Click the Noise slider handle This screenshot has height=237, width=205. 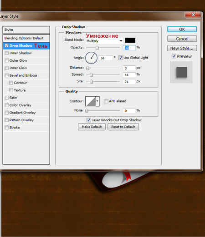click(x=87, y=111)
